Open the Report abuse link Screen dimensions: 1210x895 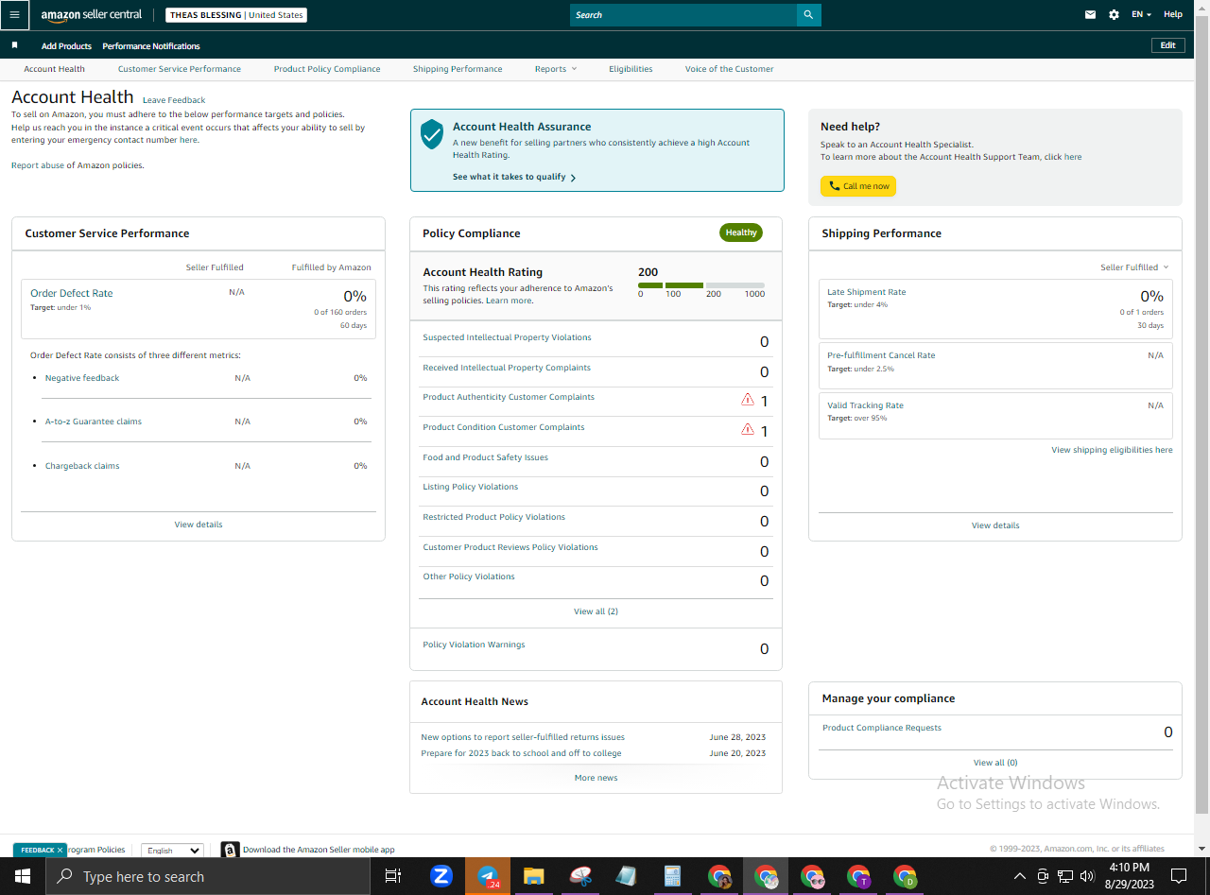(38, 165)
